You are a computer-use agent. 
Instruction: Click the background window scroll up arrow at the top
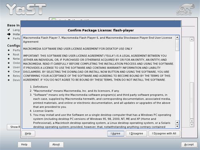pyautogui.click(x=192, y=39)
